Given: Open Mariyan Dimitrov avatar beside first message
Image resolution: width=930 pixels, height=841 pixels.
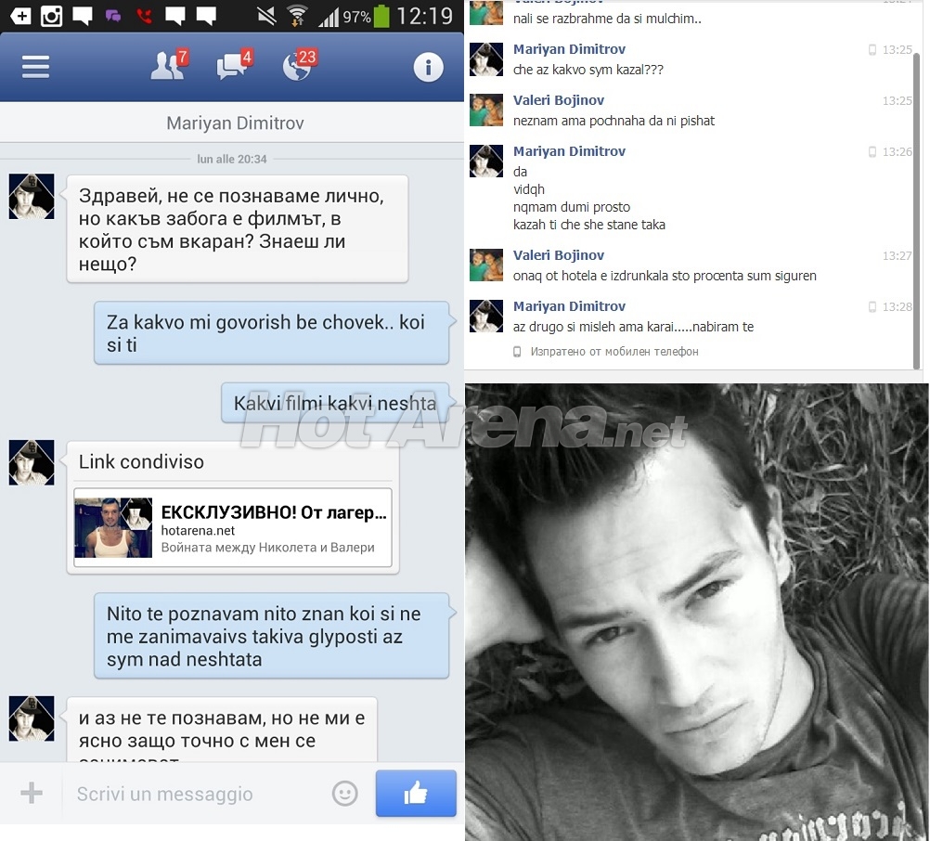Looking at the screenshot, I should [x=32, y=196].
